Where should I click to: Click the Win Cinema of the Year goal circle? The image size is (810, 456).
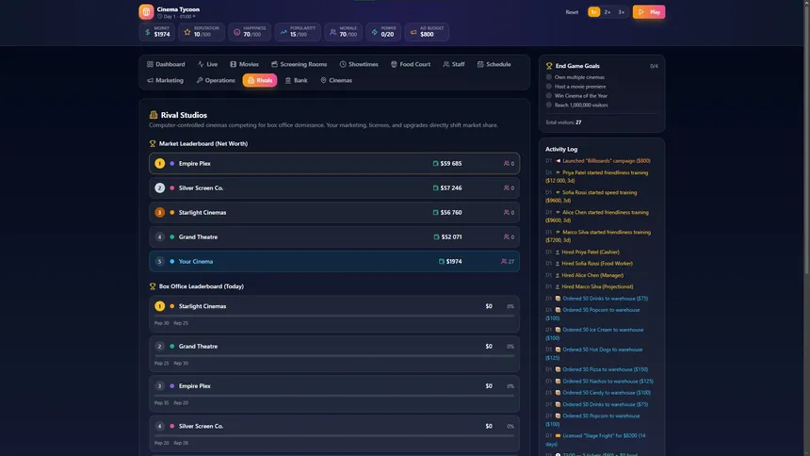(549, 96)
